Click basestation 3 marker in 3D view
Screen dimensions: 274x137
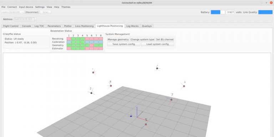pos(157,68)
